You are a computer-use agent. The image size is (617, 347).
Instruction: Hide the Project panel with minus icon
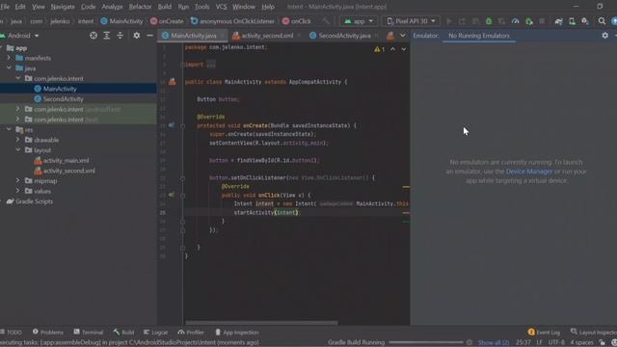[149, 36]
